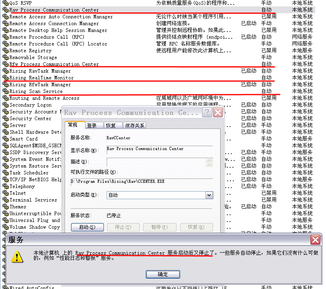
Task: Click the icon beside Rising RfwTask Manager
Action: pyautogui.click(x=6, y=85)
